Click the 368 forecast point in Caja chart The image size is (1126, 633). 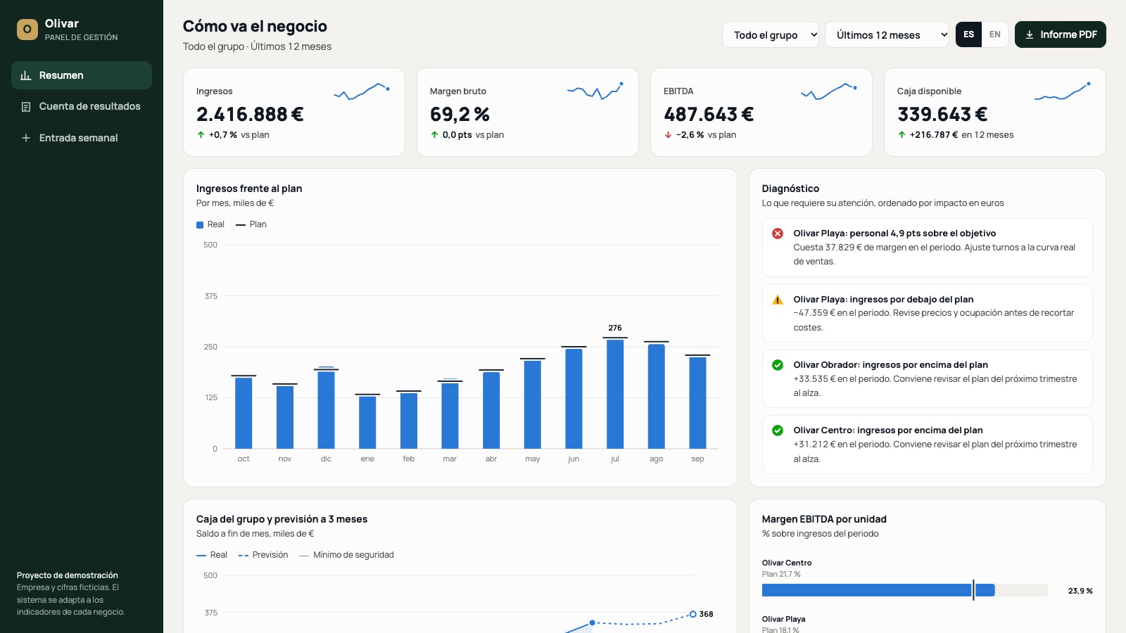click(693, 614)
